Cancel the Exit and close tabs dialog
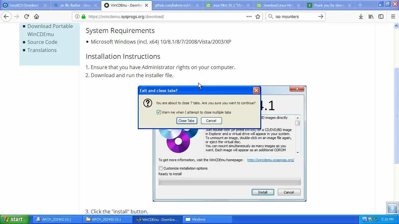Viewport: 399px width, 224px height. click(x=211, y=121)
